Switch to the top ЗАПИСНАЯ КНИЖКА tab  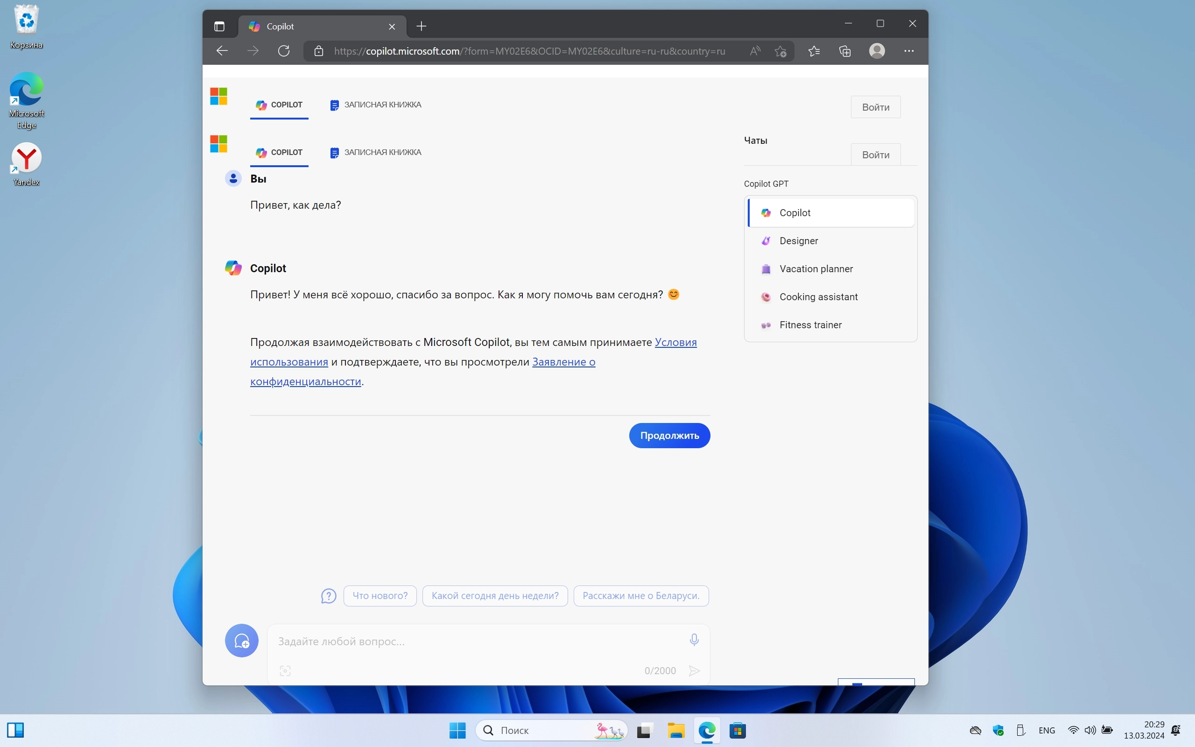pyautogui.click(x=375, y=105)
